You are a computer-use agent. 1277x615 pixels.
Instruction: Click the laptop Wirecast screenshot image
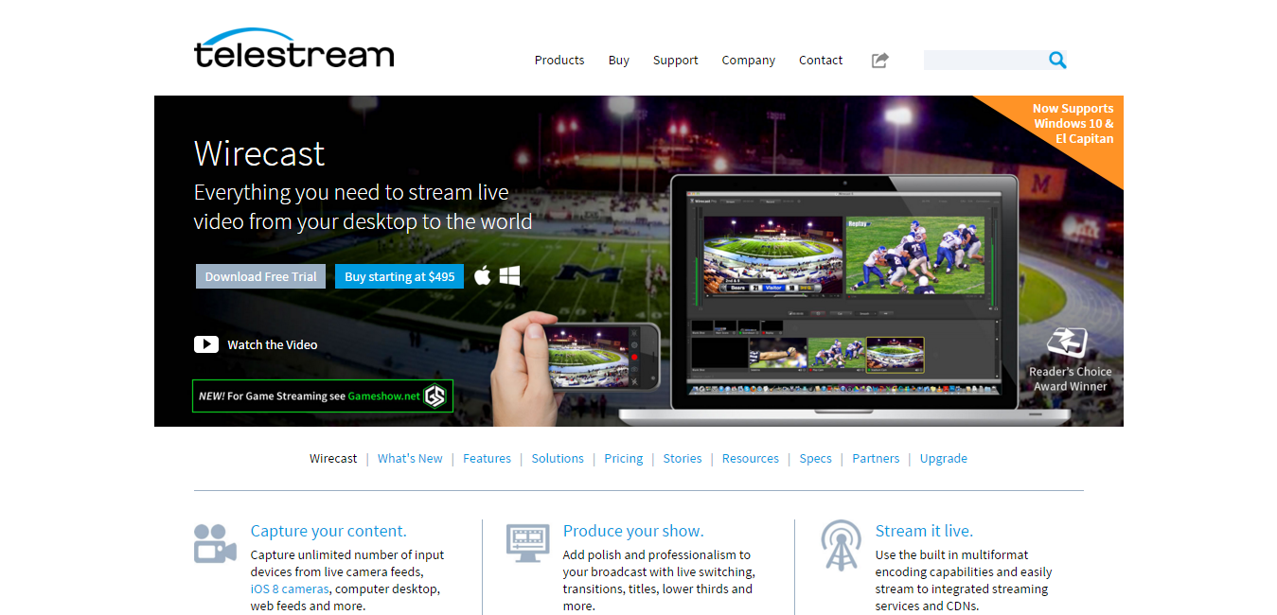coord(844,298)
